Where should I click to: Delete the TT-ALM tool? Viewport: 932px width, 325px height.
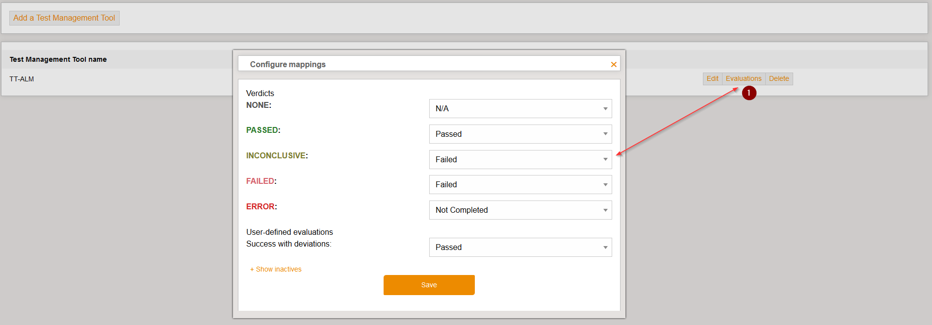778,79
